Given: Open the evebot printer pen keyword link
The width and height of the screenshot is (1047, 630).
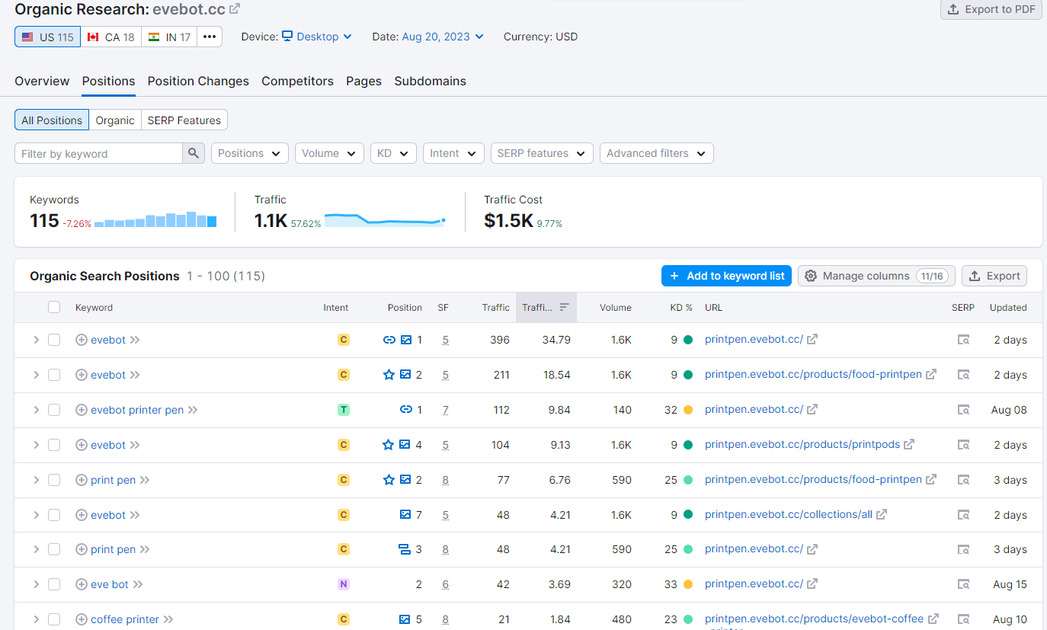Looking at the screenshot, I should (x=137, y=410).
